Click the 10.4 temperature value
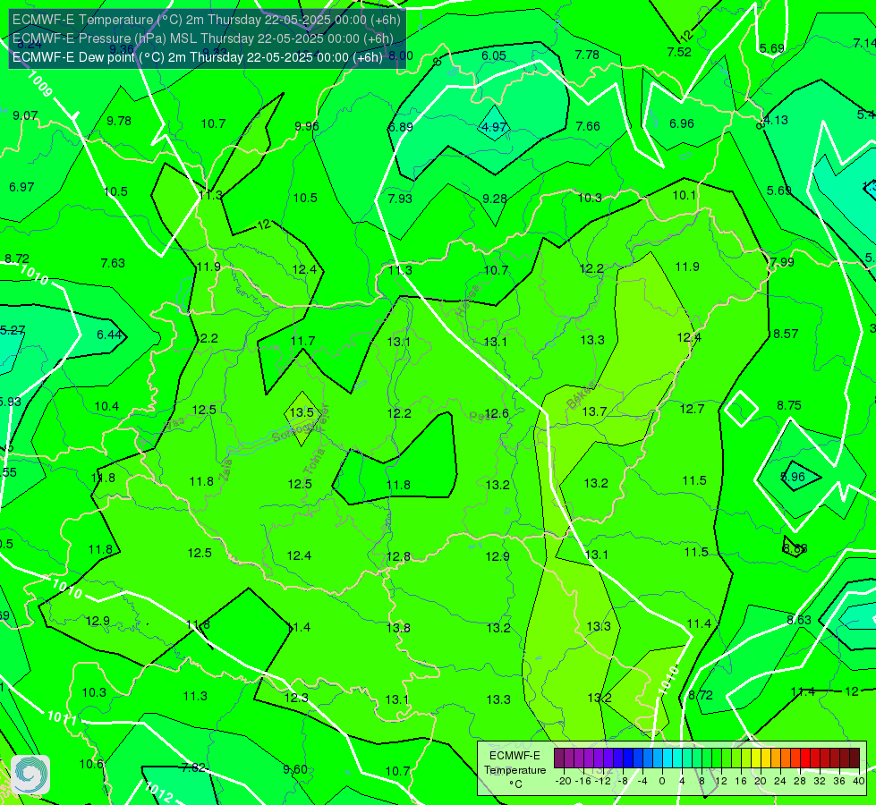The height and width of the screenshot is (805, 876). pyautogui.click(x=106, y=406)
